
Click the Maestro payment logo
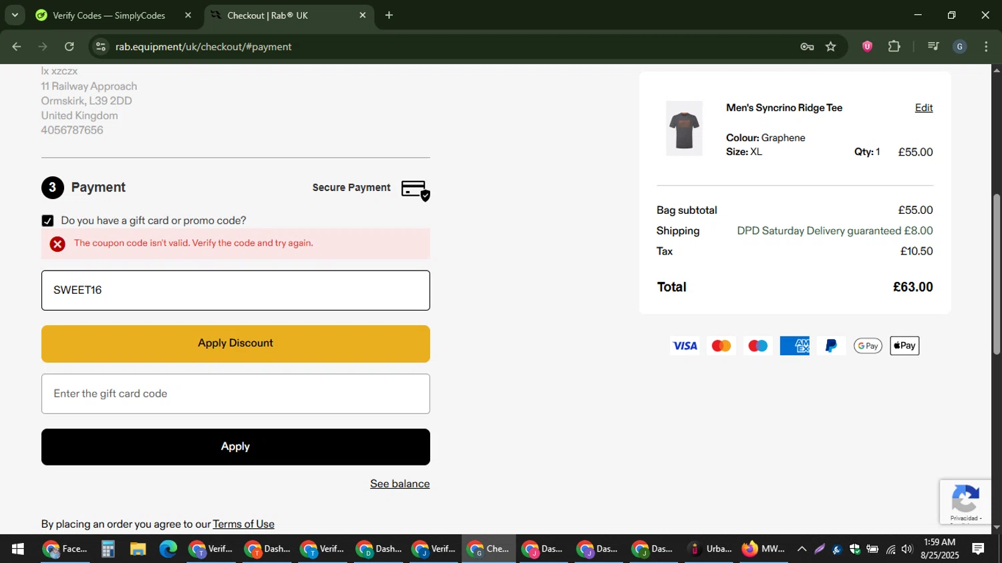point(758,346)
